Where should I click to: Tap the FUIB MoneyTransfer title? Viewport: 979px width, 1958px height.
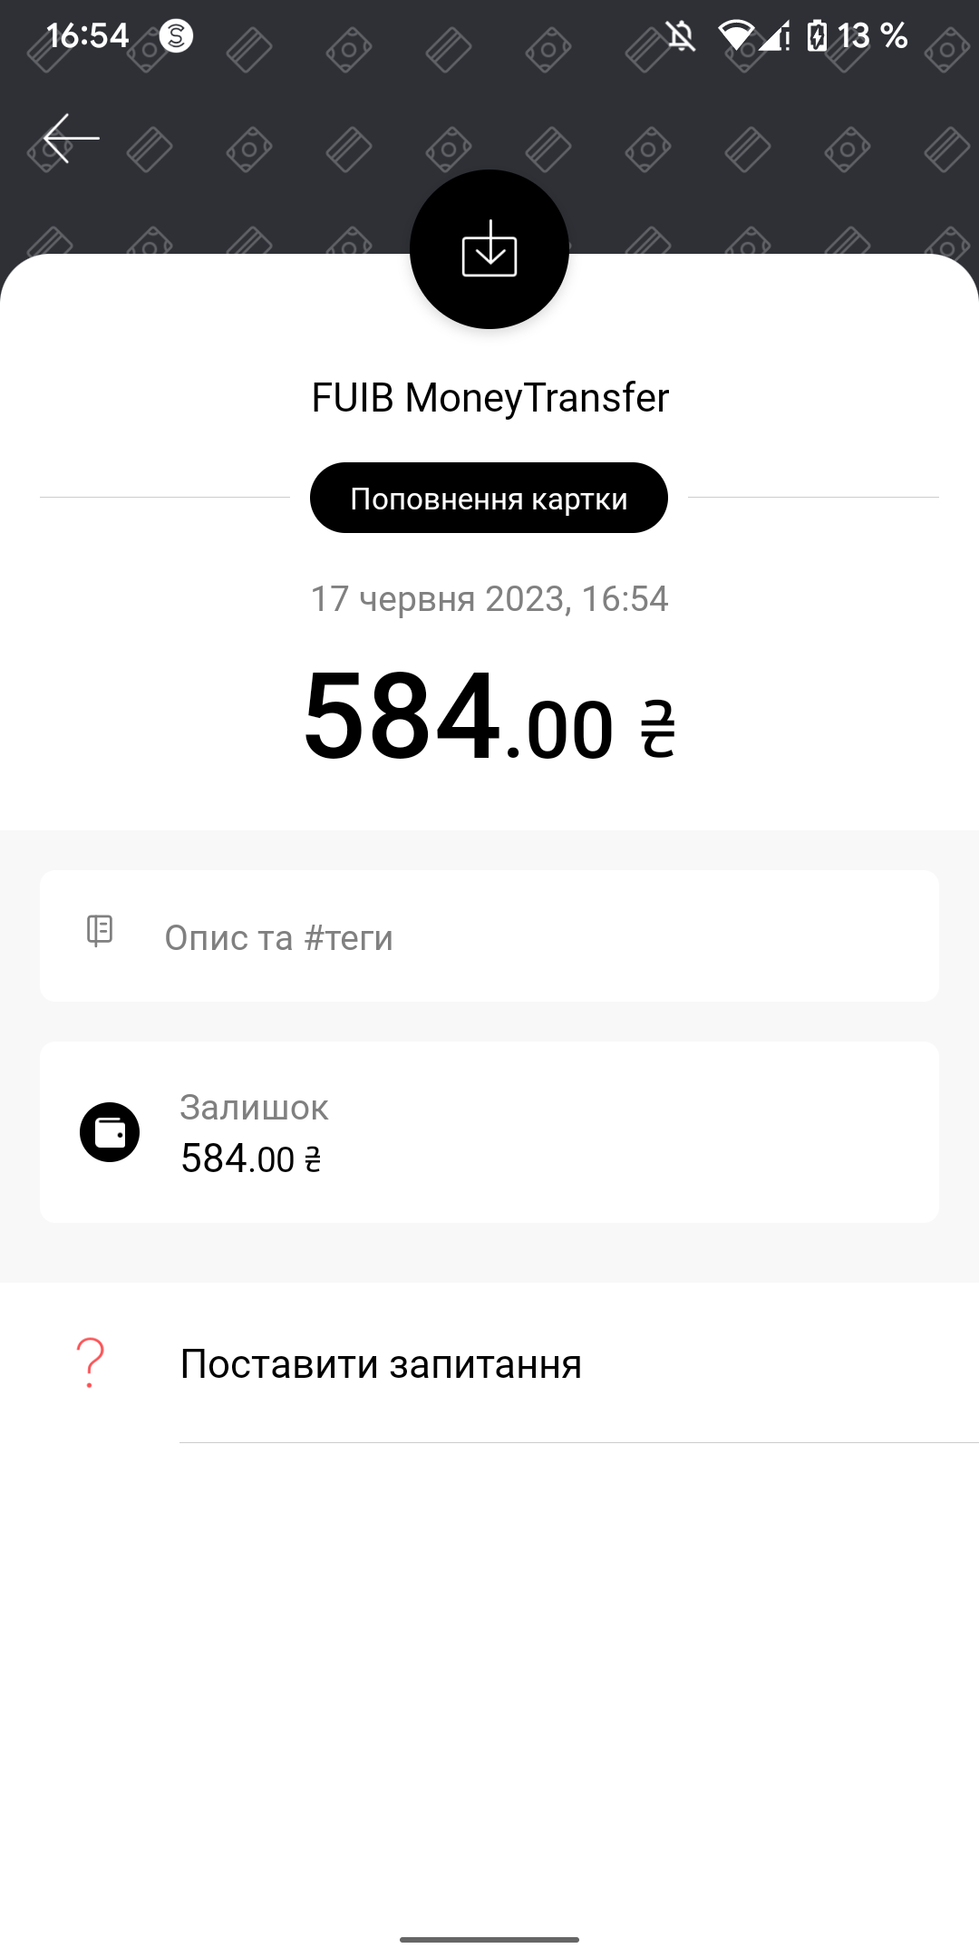click(x=489, y=398)
